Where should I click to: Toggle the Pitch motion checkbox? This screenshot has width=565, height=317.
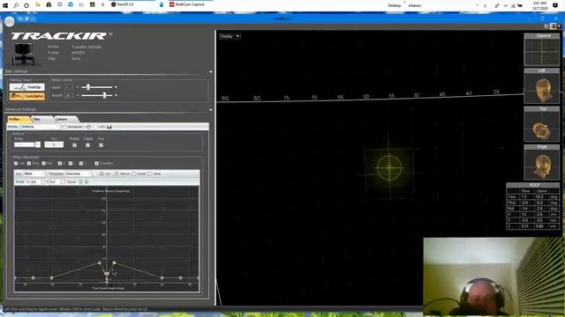29,164
